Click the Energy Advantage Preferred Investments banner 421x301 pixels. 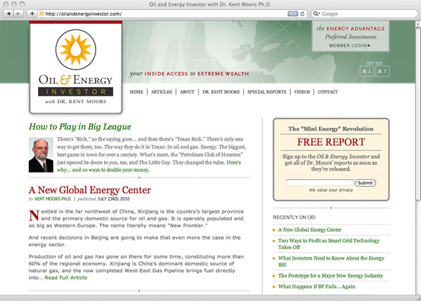tap(350, 36)
